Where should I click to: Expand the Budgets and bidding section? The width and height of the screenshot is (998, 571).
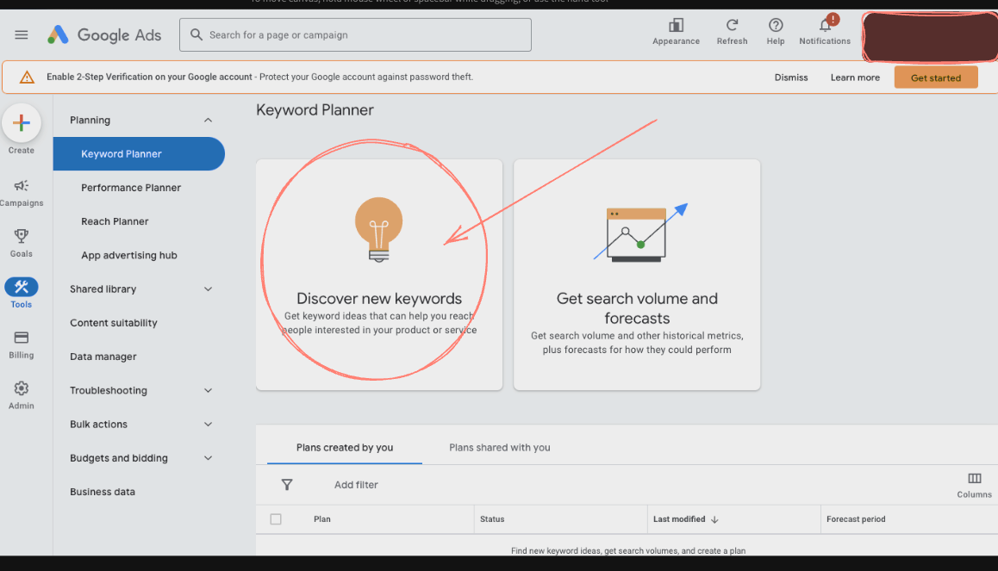[208, 458]
